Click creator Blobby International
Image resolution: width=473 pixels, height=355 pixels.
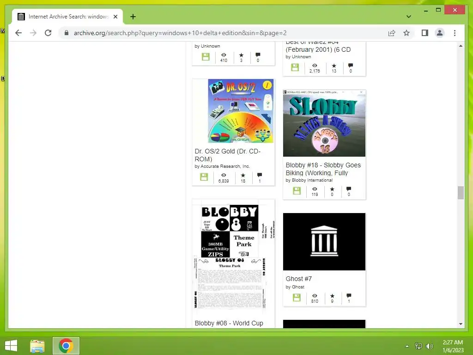312,180
